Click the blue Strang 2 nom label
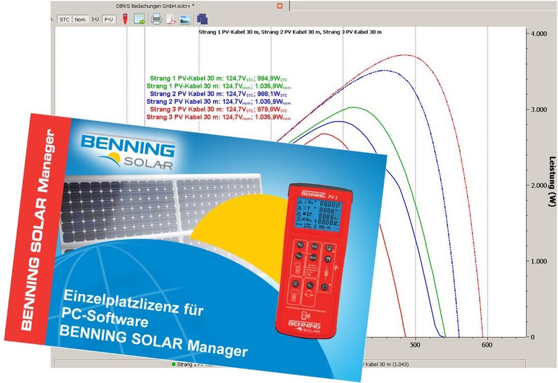This screenshot has width=558, height=383. point(219,101)
